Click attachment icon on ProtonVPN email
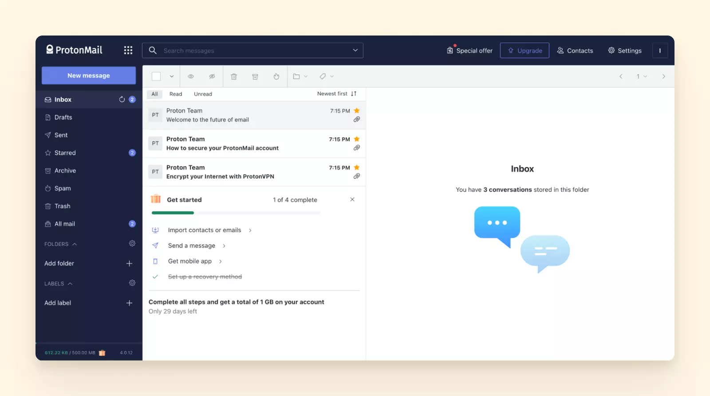Viewport: 710px width, 396px height. coord(357,176)
